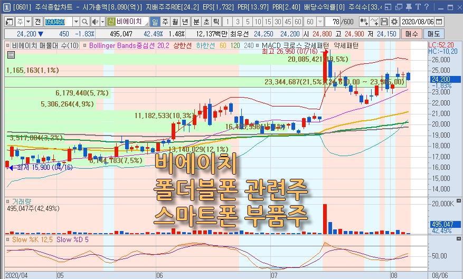Click the 상한선 upper band label
Viewport: 463px width, 279px height.
click(183, 45)
